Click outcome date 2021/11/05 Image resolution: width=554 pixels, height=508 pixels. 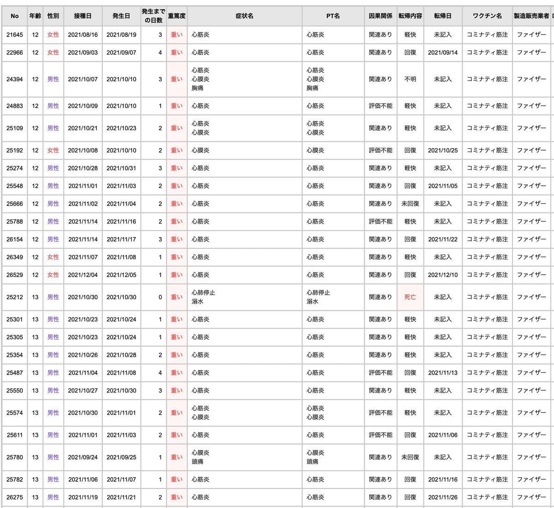pos(443,186)
